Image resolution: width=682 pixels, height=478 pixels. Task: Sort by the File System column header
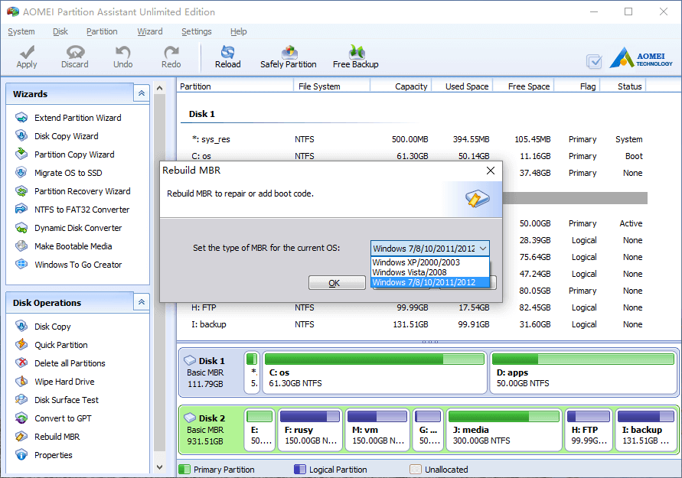pos(332,86)
